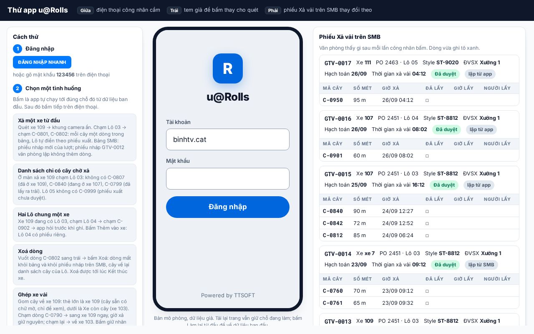This screenshot has height=334, width=534.
Task: Select the voucher number GTV-0016
Action: [x=338, y=119]
